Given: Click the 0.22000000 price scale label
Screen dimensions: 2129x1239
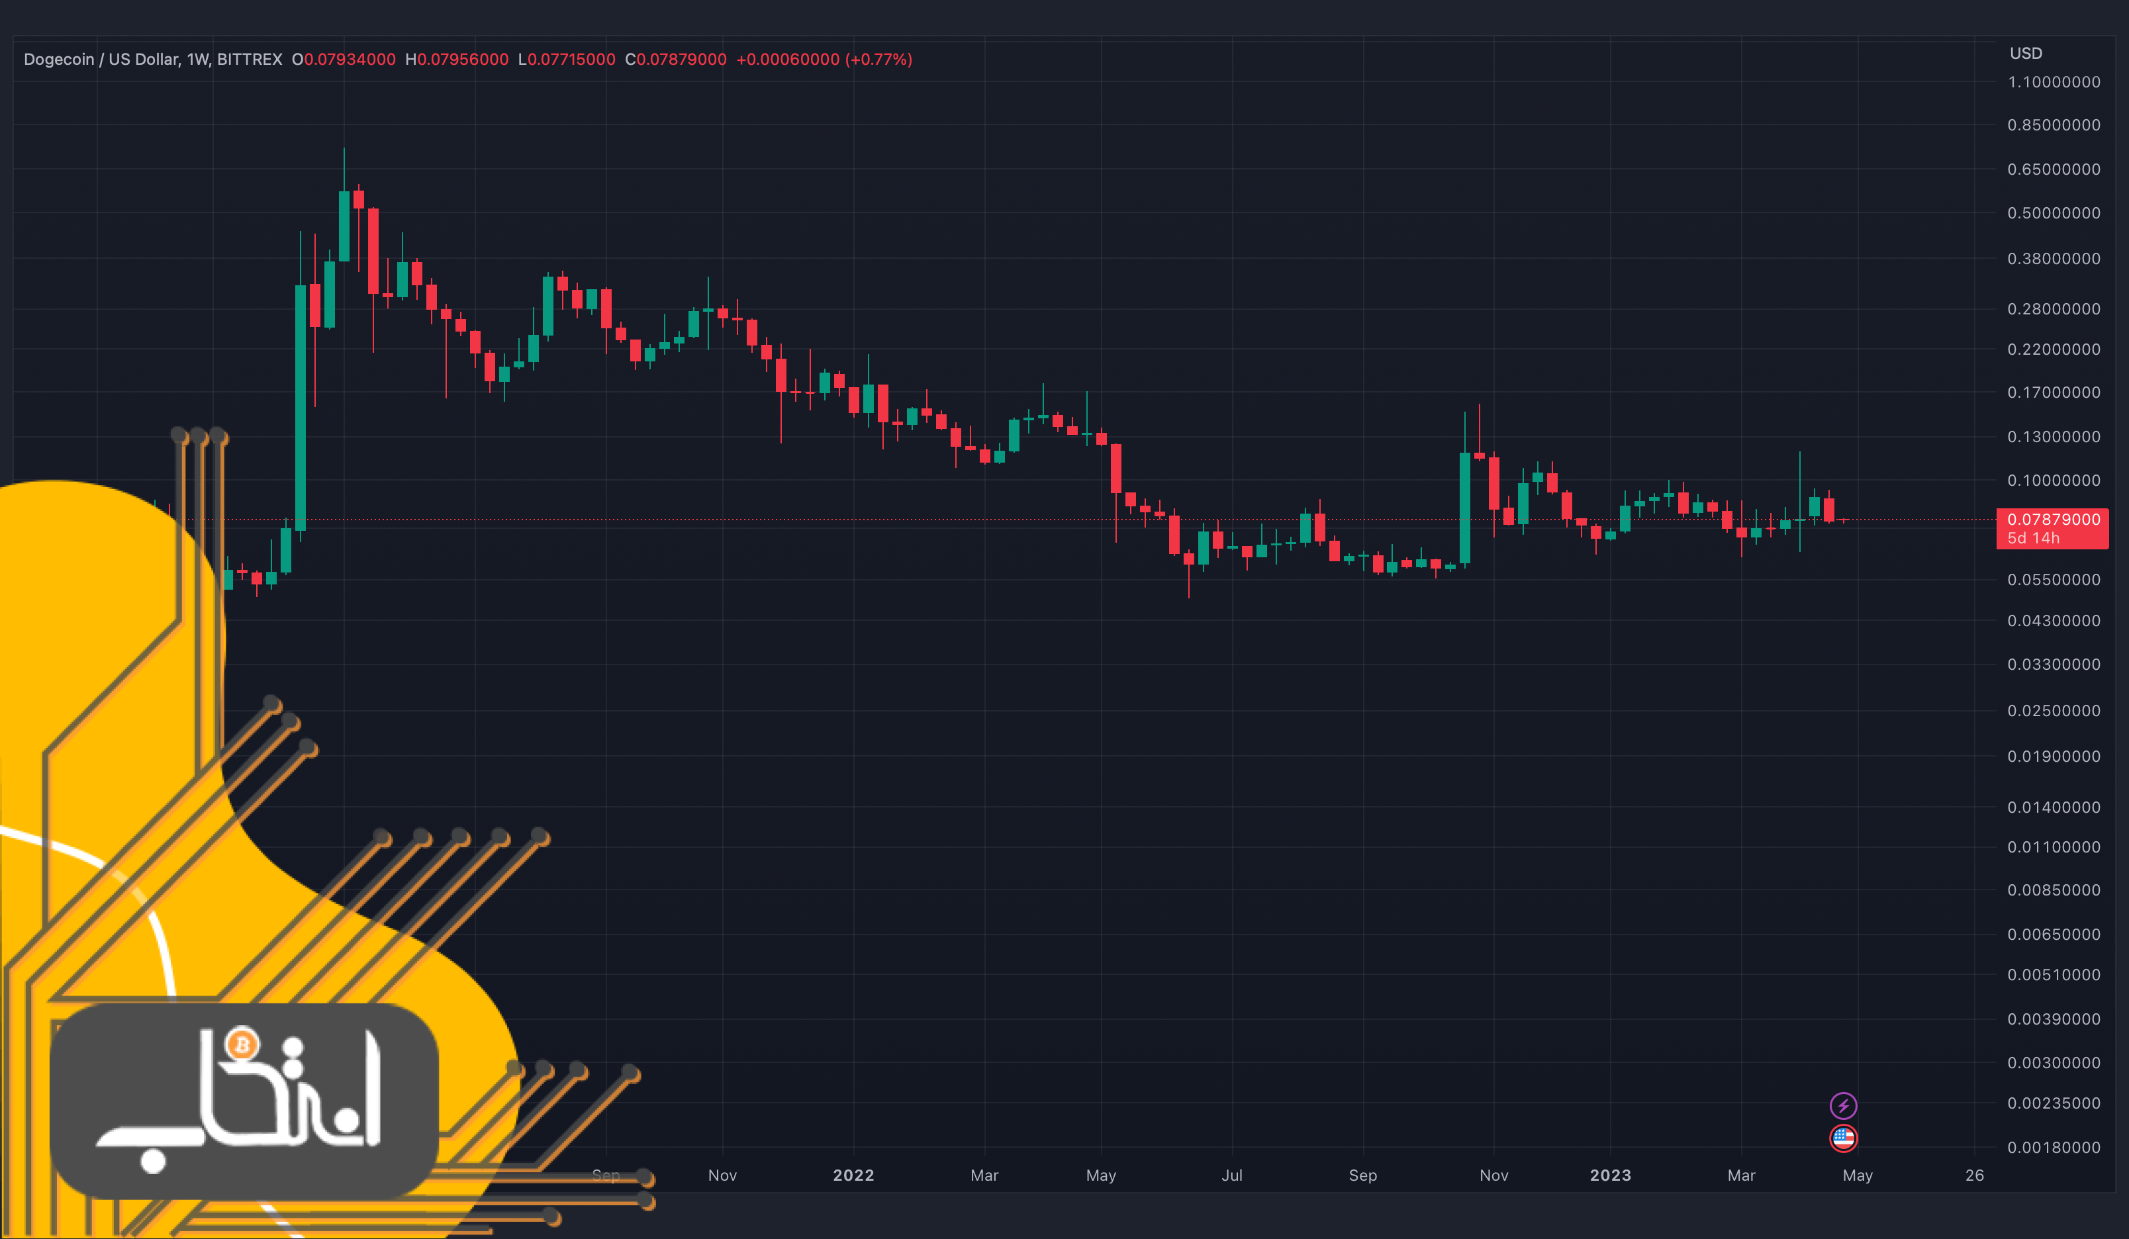Looking at the screenshot, I should click(x=2053, y=349).
